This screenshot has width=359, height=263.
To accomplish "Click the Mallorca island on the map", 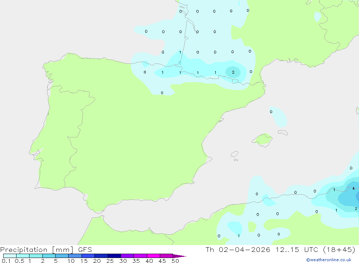I will (262, 140).
